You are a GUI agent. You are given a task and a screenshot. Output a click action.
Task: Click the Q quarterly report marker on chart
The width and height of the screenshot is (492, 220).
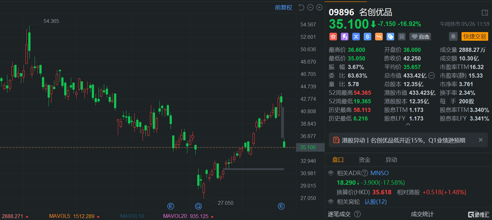(199, 206)
